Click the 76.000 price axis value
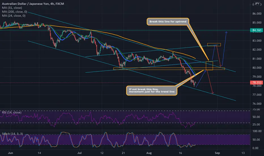This screenshot has height=156, width=264. pos(257,104)
